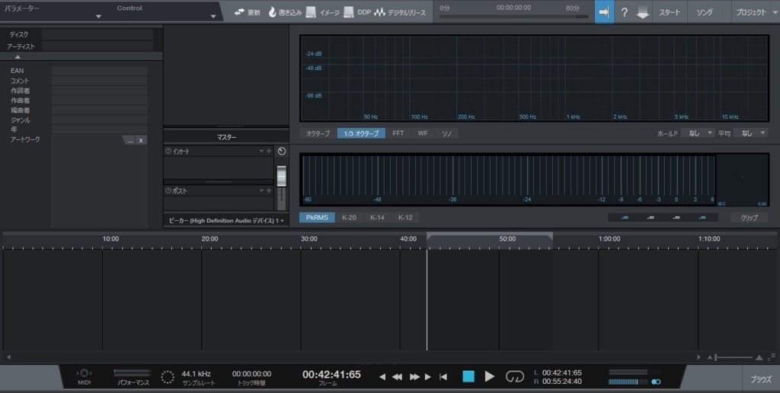Screen dimensions: 780x393
Task: Click the blue stop button
Action: click(468, 376)
